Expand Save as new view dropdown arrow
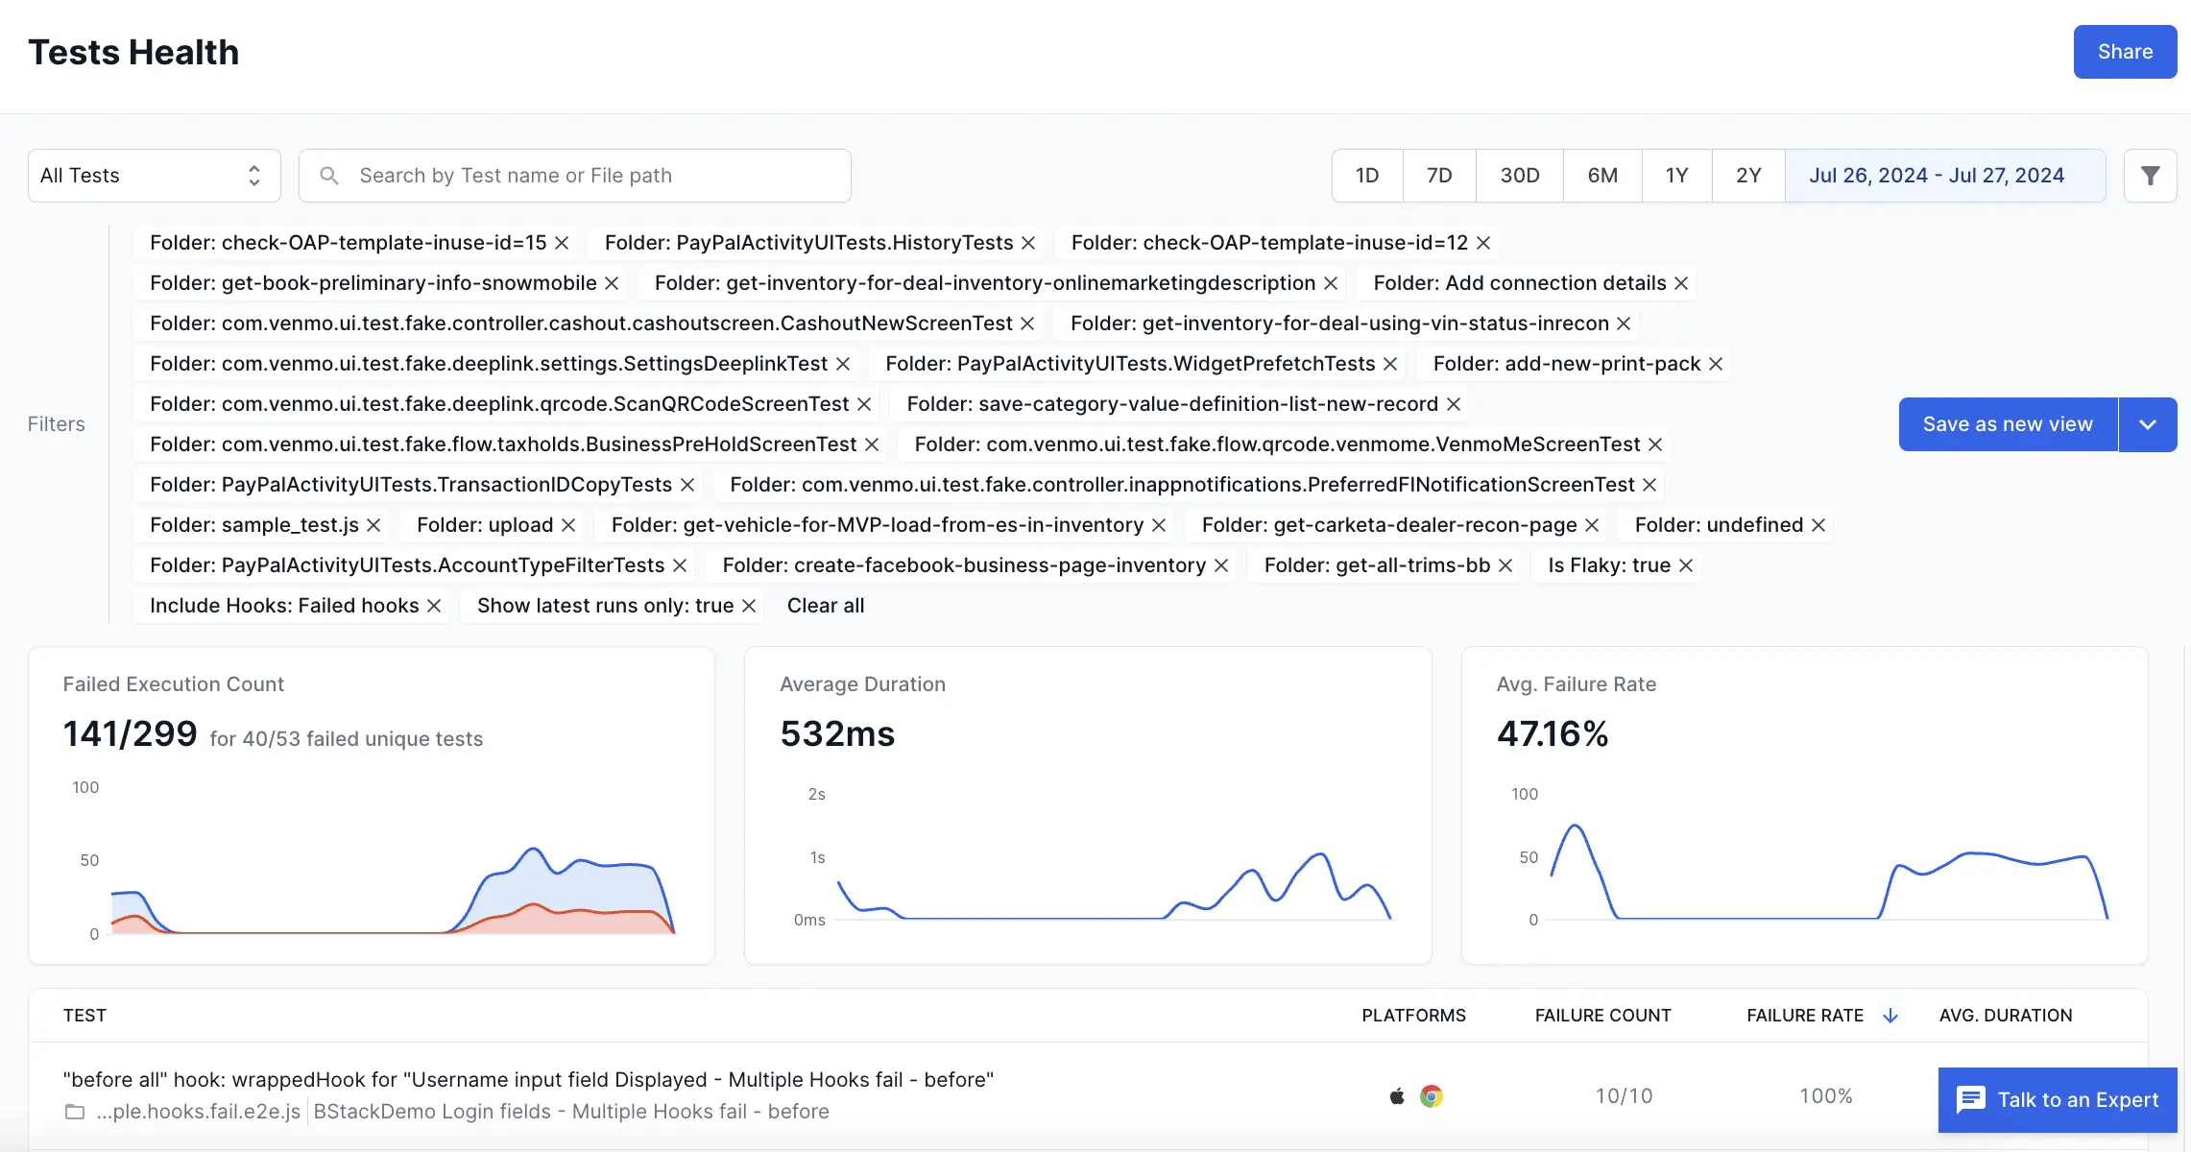 [2148, 424]
